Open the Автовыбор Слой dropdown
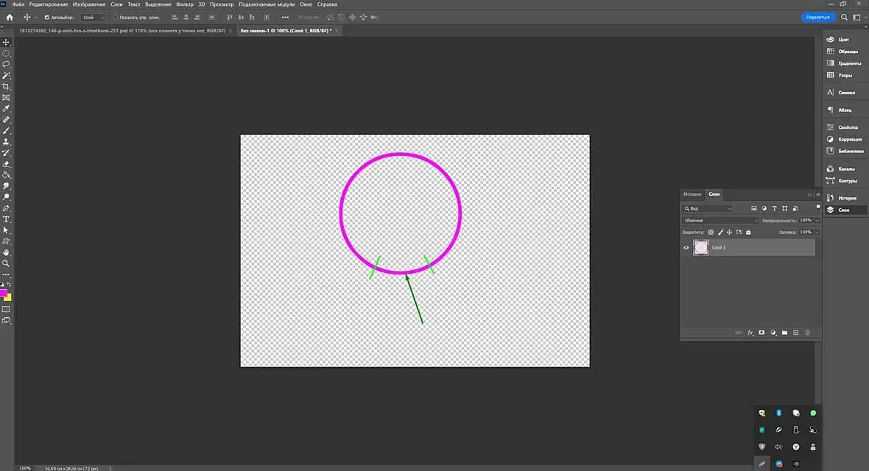The width and height of the screenshot is (869, 471). [93, 17]
